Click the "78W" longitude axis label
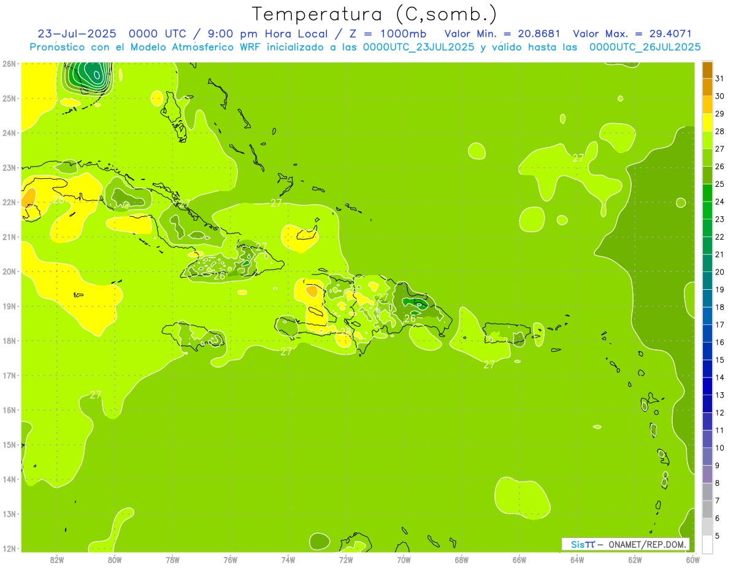Screen dimensions: 736x568 pos(172,559)
